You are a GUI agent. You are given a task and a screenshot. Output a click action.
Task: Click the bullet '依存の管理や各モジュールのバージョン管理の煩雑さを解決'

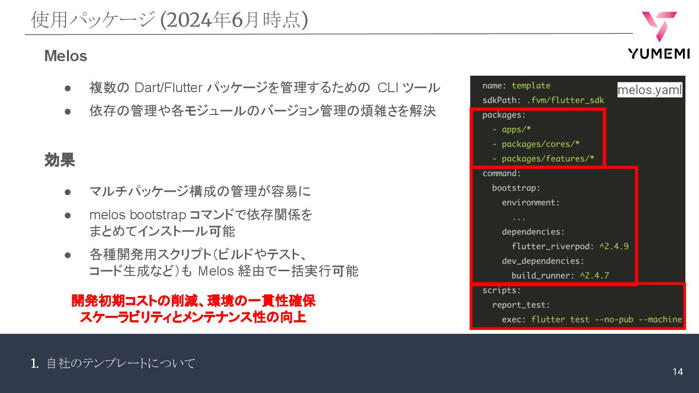263,111
